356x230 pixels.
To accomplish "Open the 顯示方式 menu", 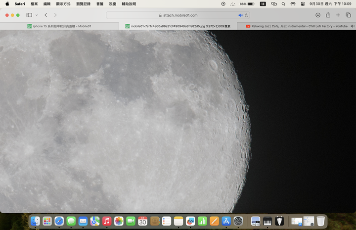I will click(63, 4).
